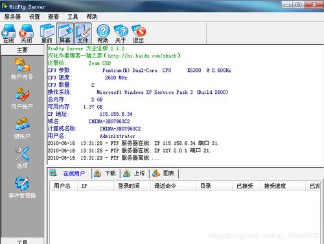This screenshot has width=324, height=244.
Task: Open 用户帐户 user accounts in sidebar
Action: click(22, 98)
